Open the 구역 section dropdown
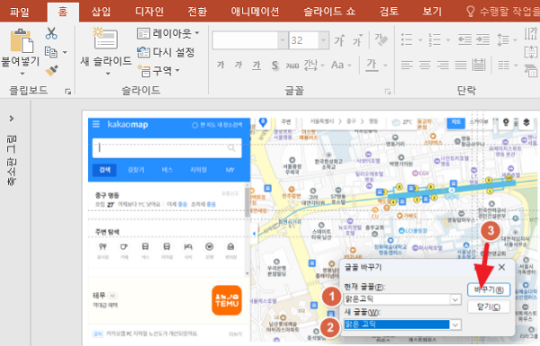This screenshot has height=346, width=540. (158, 70)
